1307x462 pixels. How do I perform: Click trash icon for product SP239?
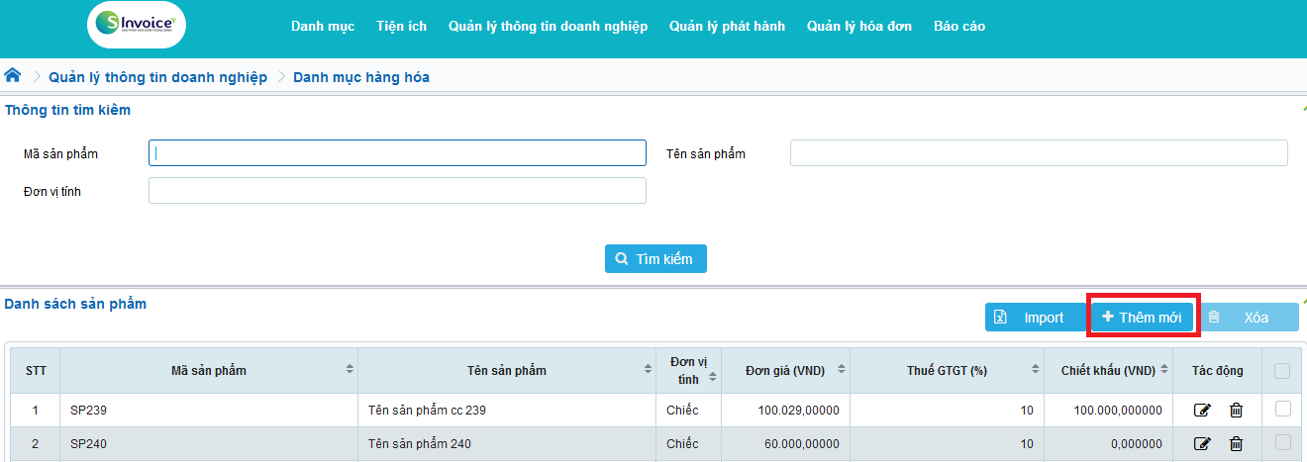click(1236, 411)
